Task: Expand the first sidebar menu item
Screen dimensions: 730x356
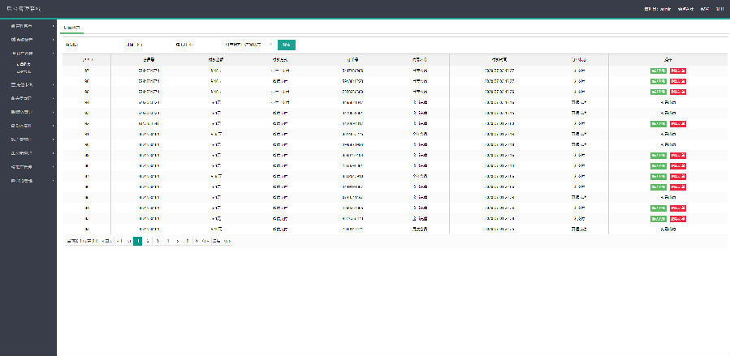Action: [x=28, y=26]
